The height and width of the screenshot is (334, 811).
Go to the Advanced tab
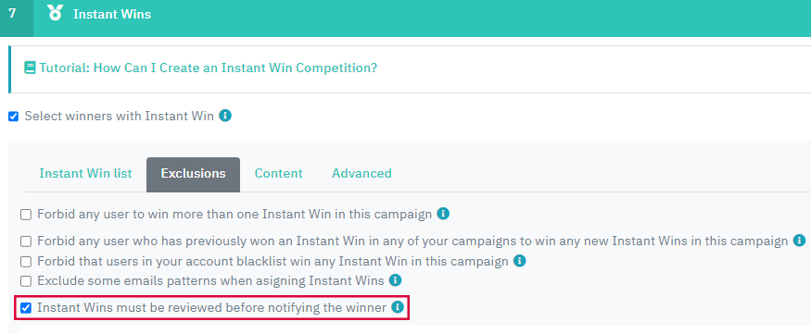361,173
